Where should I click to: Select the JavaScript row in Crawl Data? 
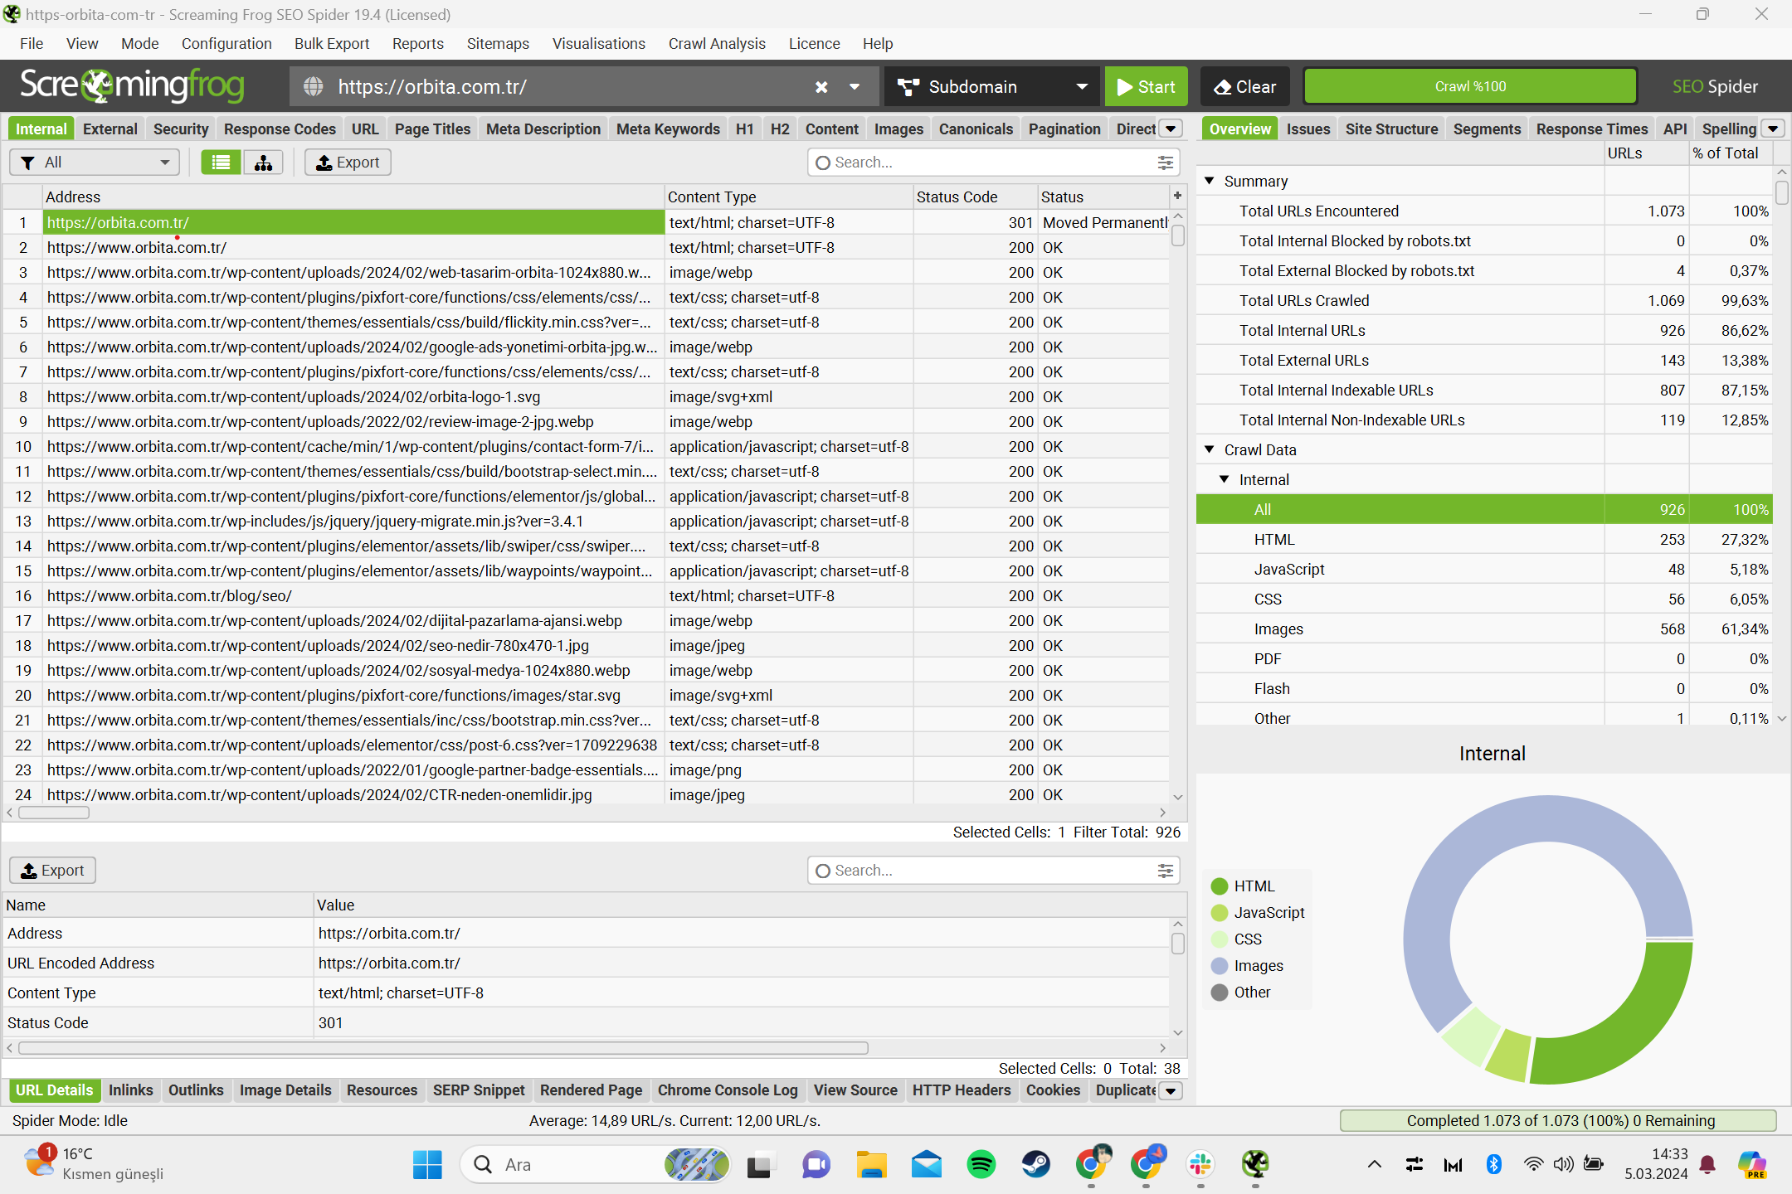coord(1483,569)
